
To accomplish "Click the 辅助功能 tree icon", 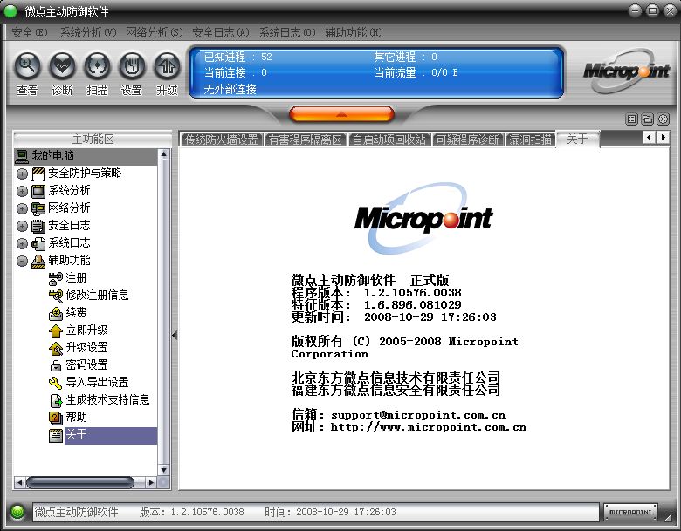I will coord(38,261).
